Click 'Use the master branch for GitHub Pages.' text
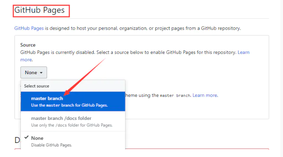 69,105
